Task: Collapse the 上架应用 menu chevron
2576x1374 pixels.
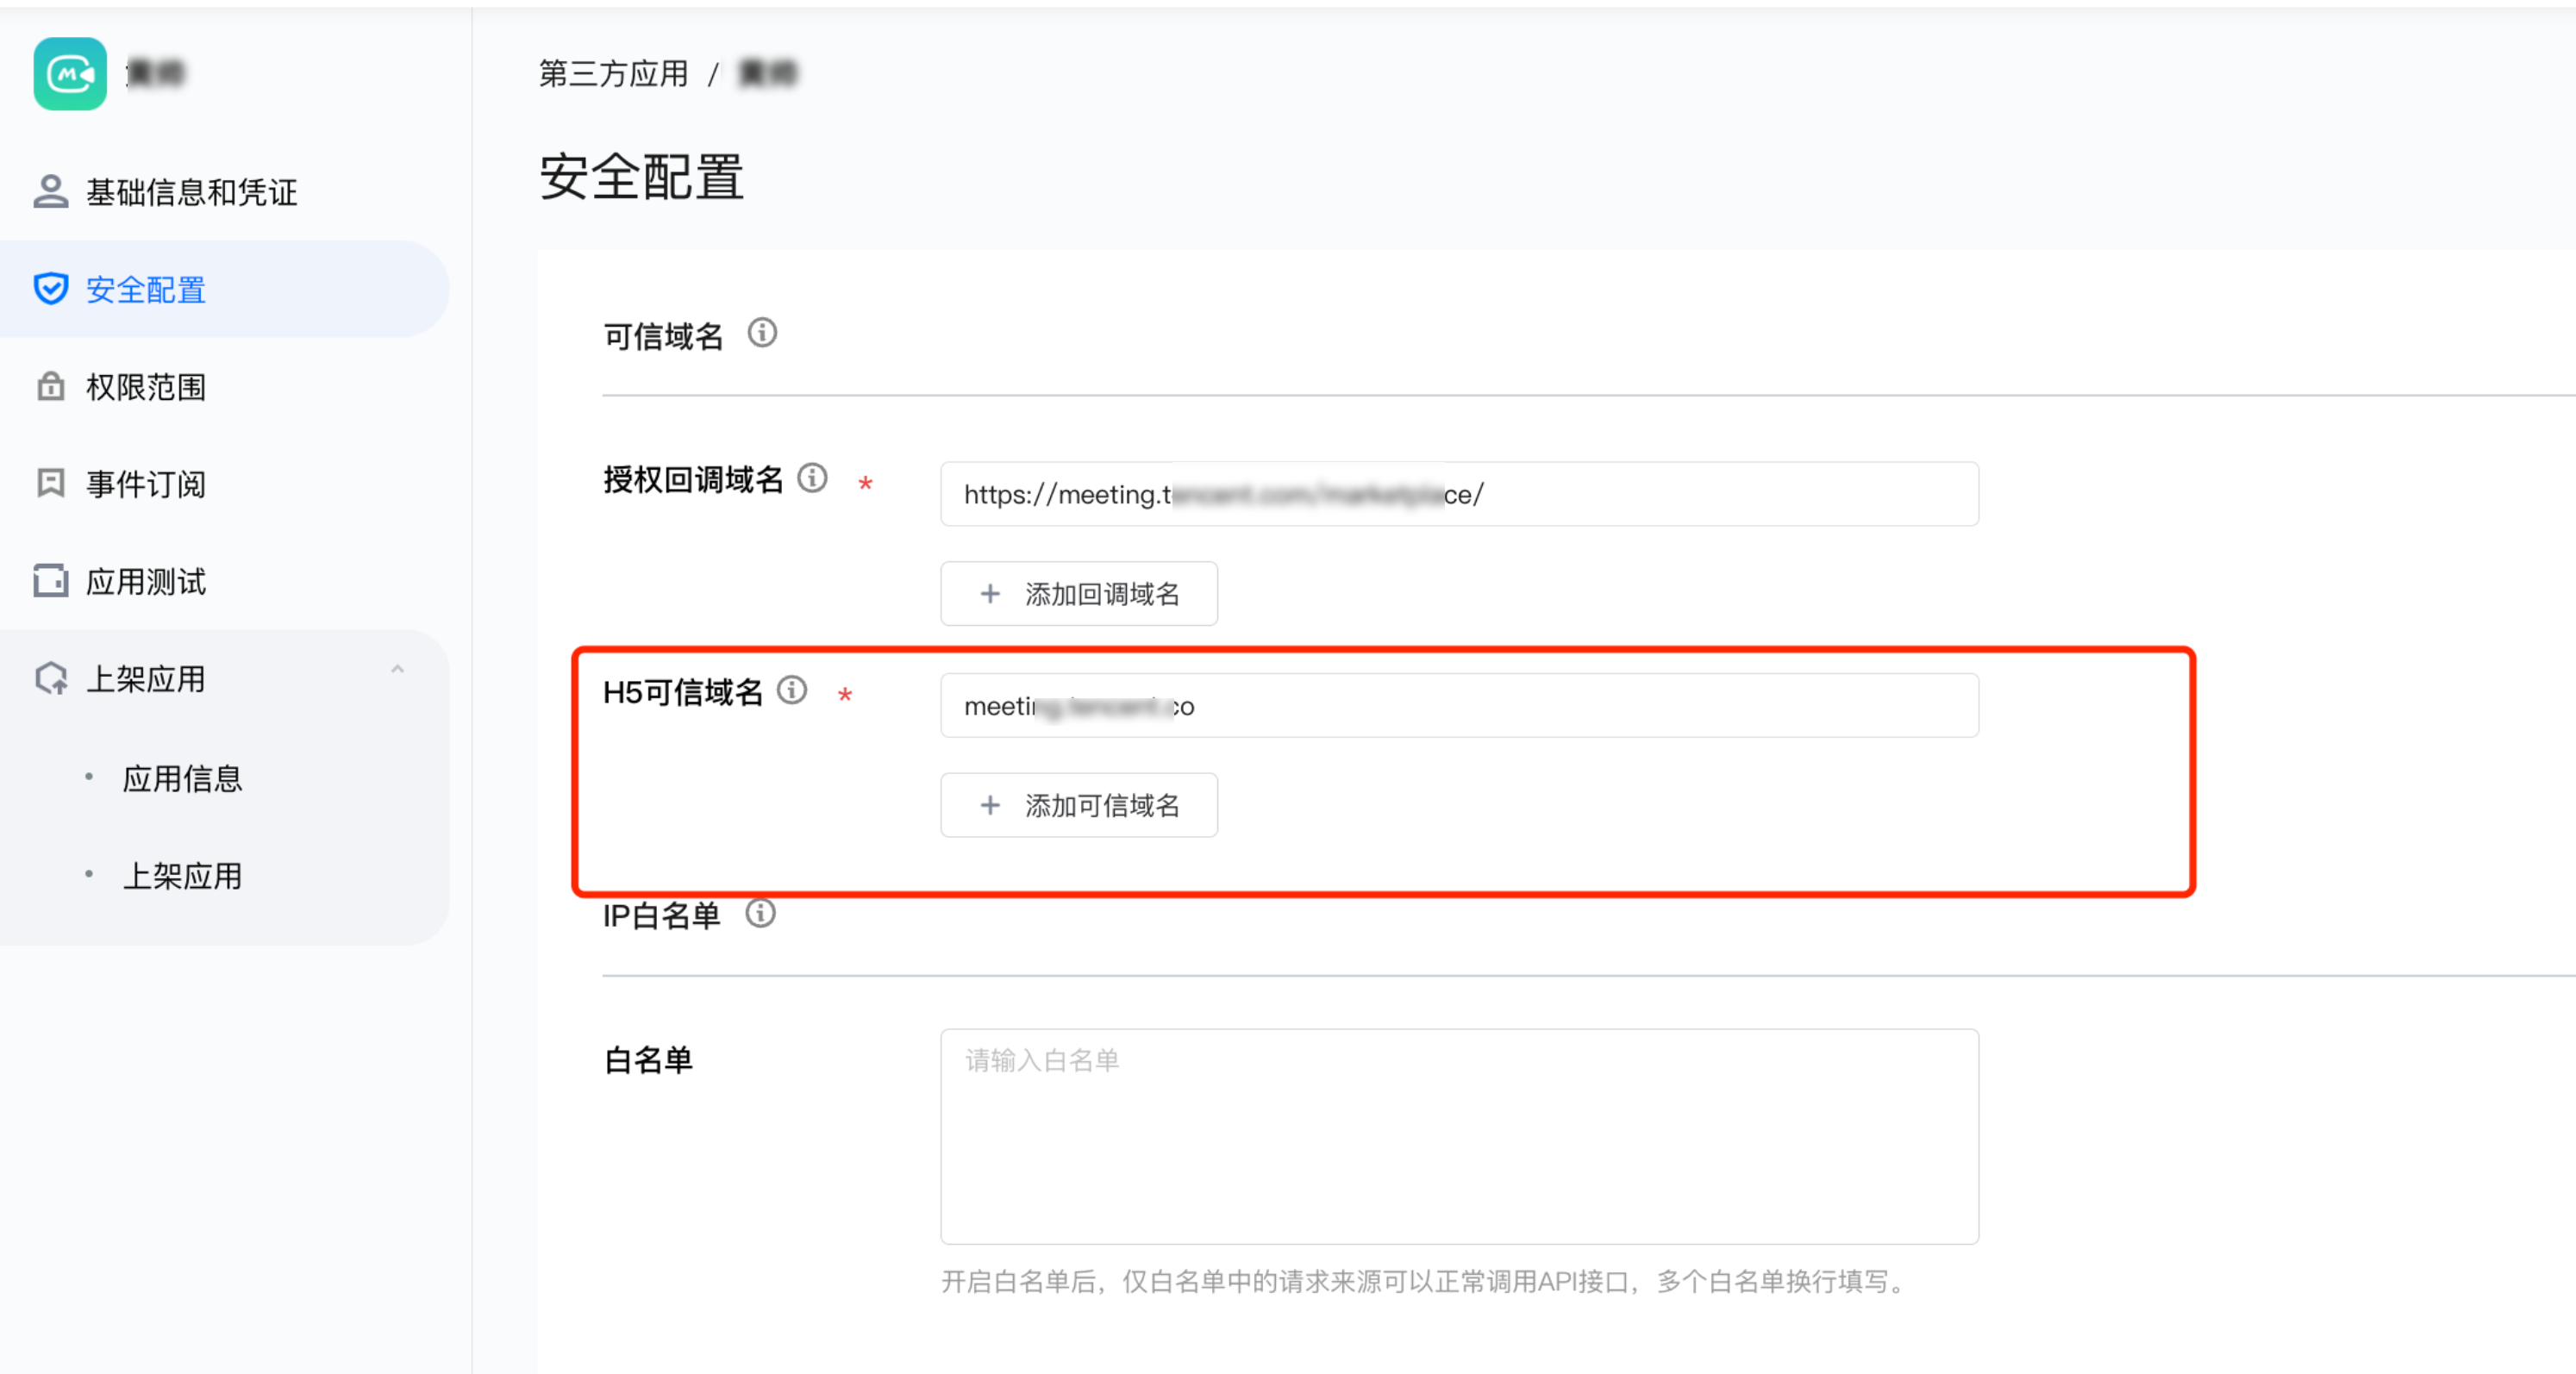Action: pyautogui.click(x=397, y=670)
